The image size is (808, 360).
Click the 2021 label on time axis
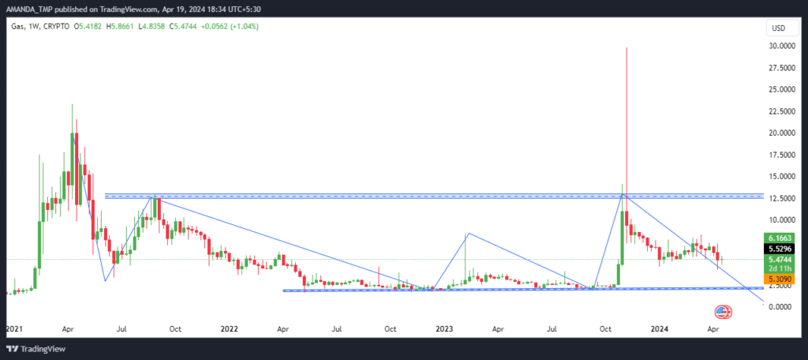[x=14, y=328]
